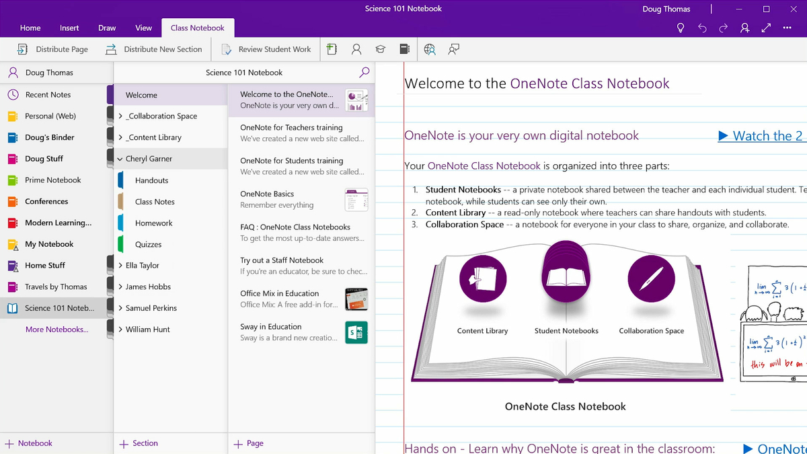Click the full screen diagonal arrows icon
807x454 pixels.
pos(765,28)
